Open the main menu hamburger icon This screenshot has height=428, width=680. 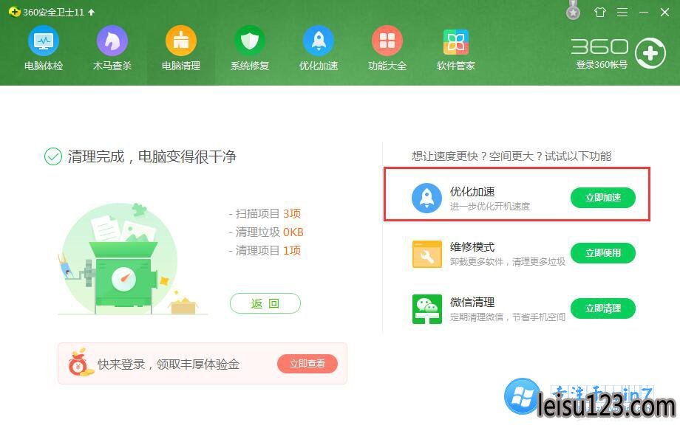click(x=622, y=12)
